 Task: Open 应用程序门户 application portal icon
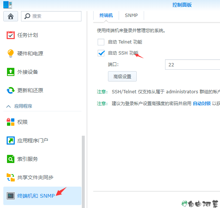point(11,141)
